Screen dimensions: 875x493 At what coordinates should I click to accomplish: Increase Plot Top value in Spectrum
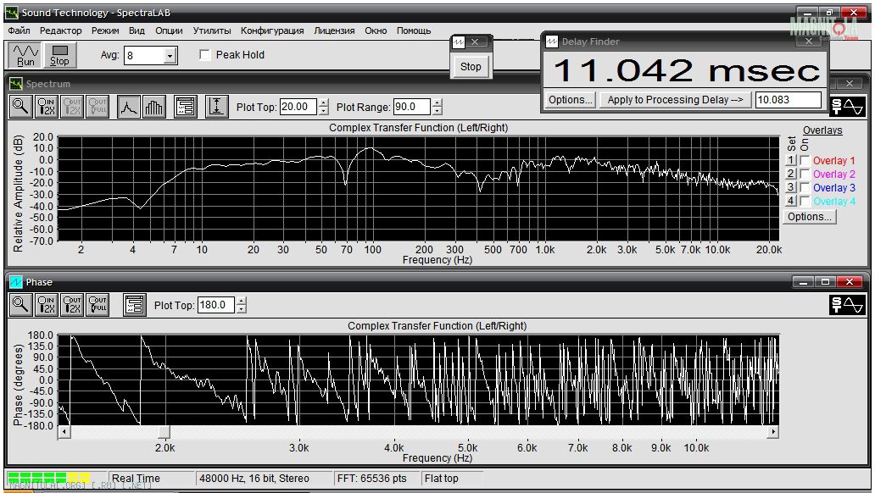point(323,102)
